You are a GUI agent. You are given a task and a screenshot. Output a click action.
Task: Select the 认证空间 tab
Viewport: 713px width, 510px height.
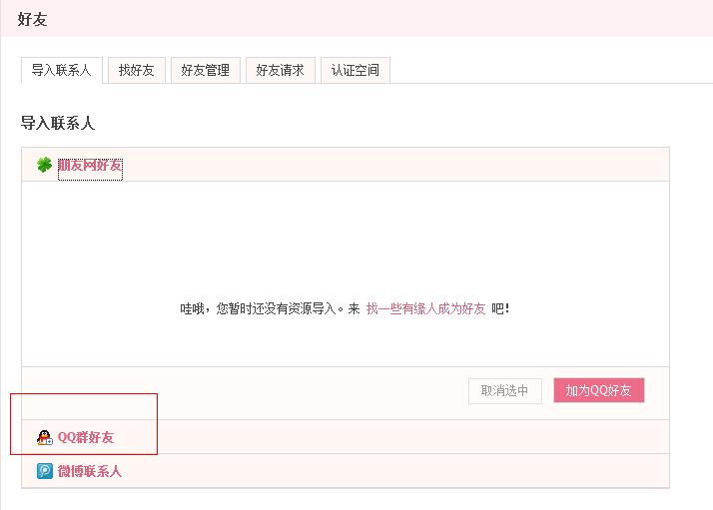tap(356, 71)
